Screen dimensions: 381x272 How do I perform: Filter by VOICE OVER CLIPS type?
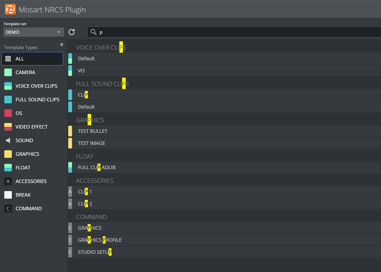pyautogui.click(x=36, y=86)
